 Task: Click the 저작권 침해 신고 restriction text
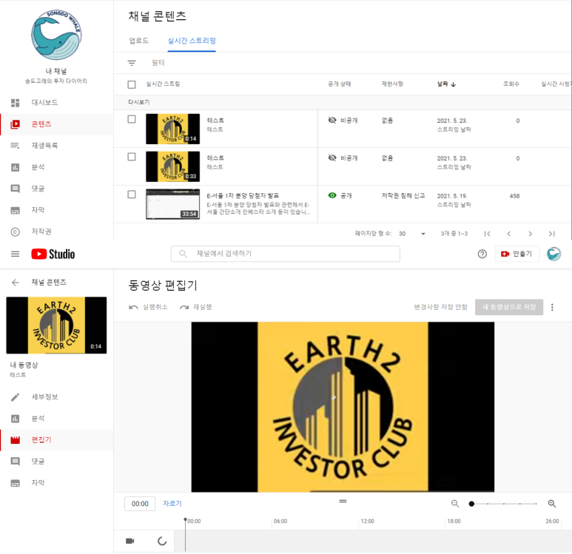coord(403,195)
